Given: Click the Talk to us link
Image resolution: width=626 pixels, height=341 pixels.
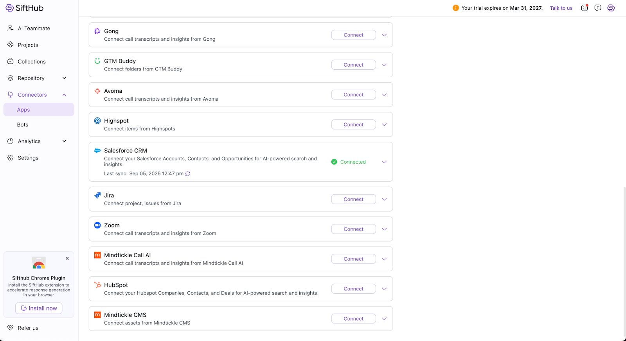Looking at the screenshot, I should pos(561,8).
